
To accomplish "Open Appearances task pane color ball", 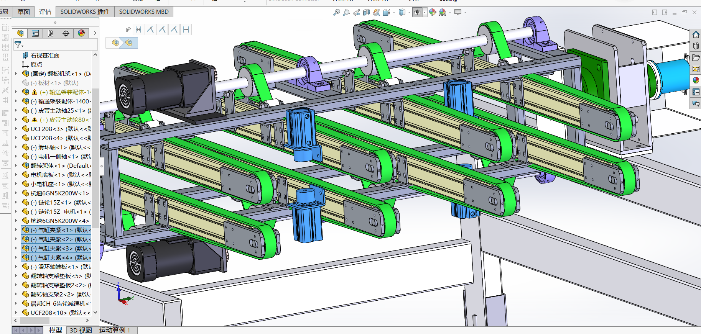I will (696, 80).
